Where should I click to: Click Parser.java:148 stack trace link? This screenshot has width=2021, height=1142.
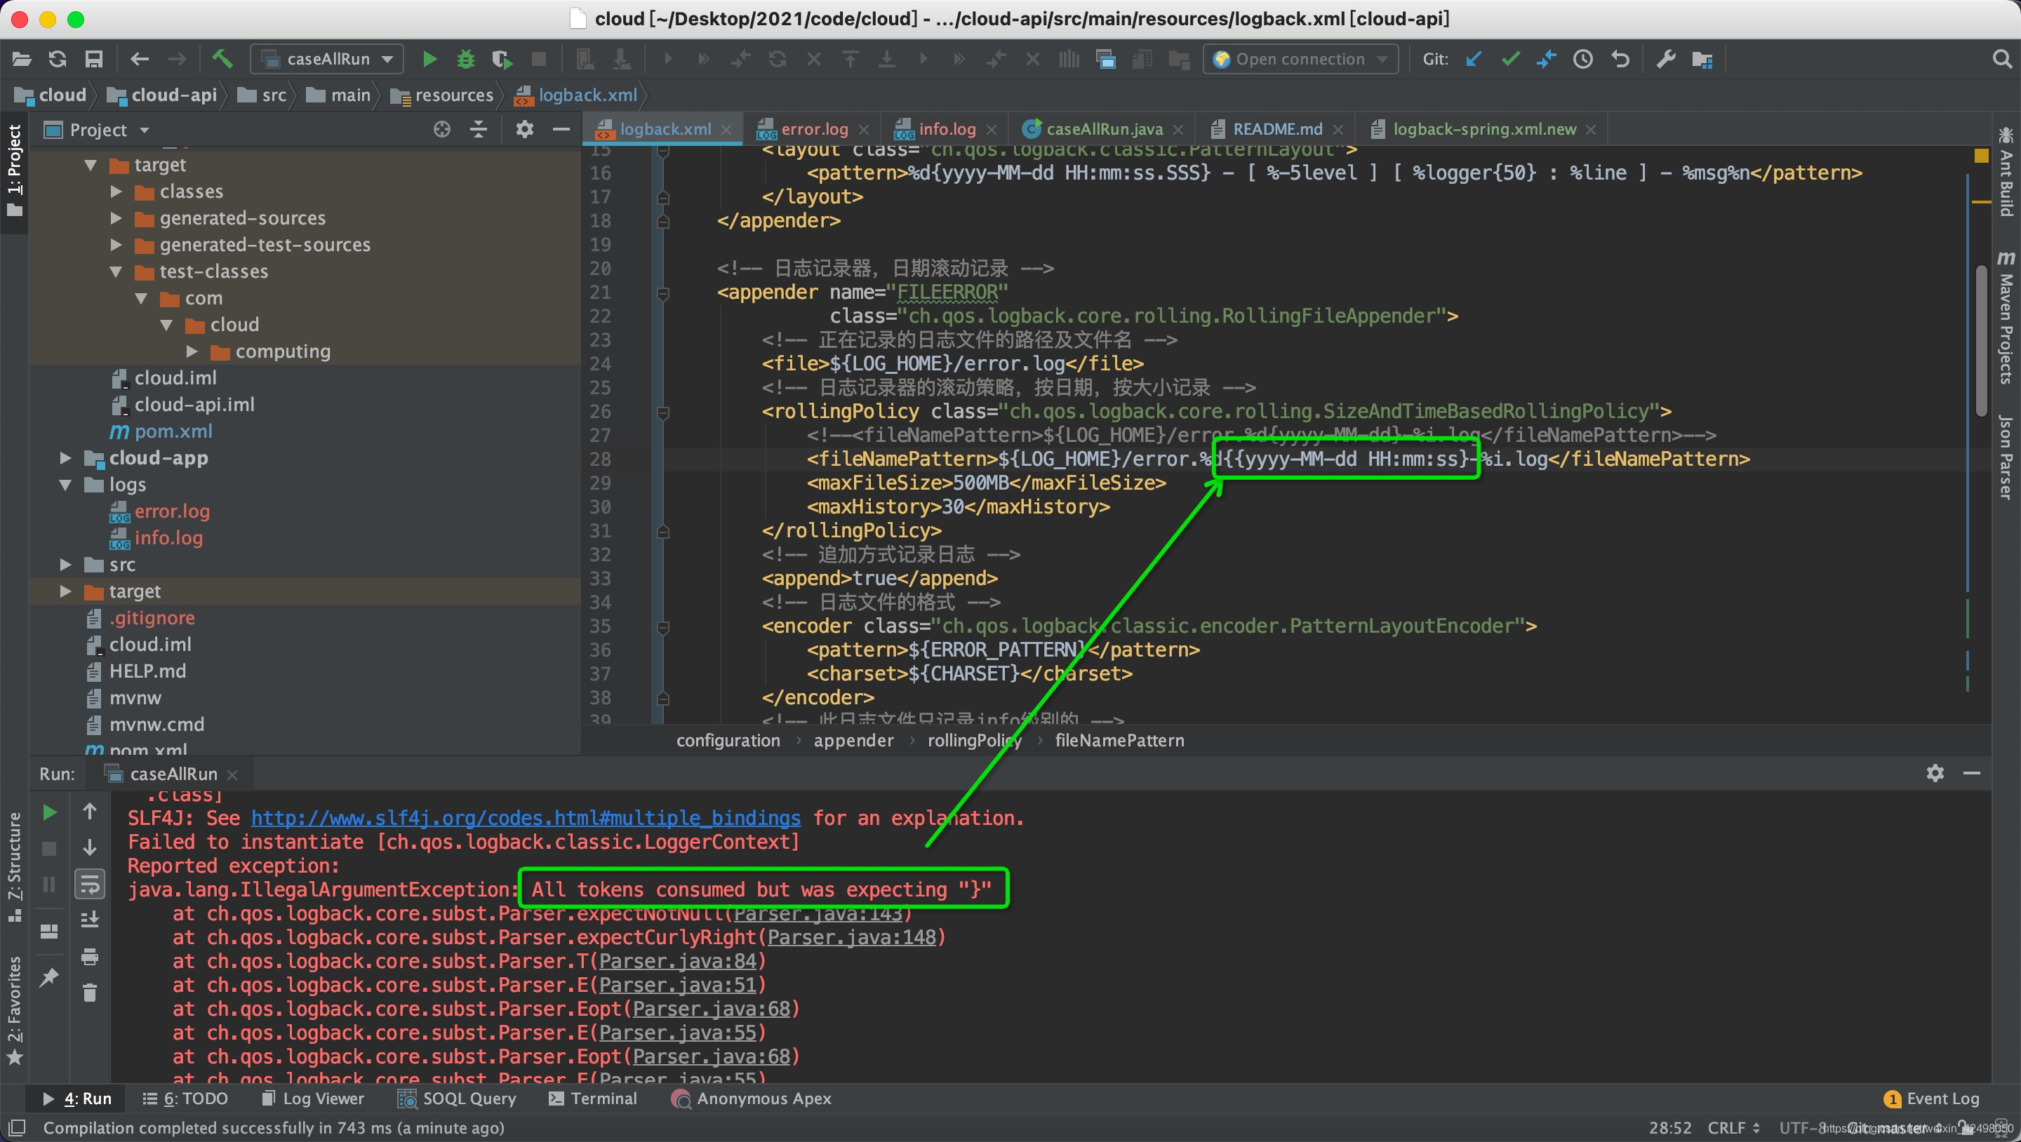click(851, 937)
